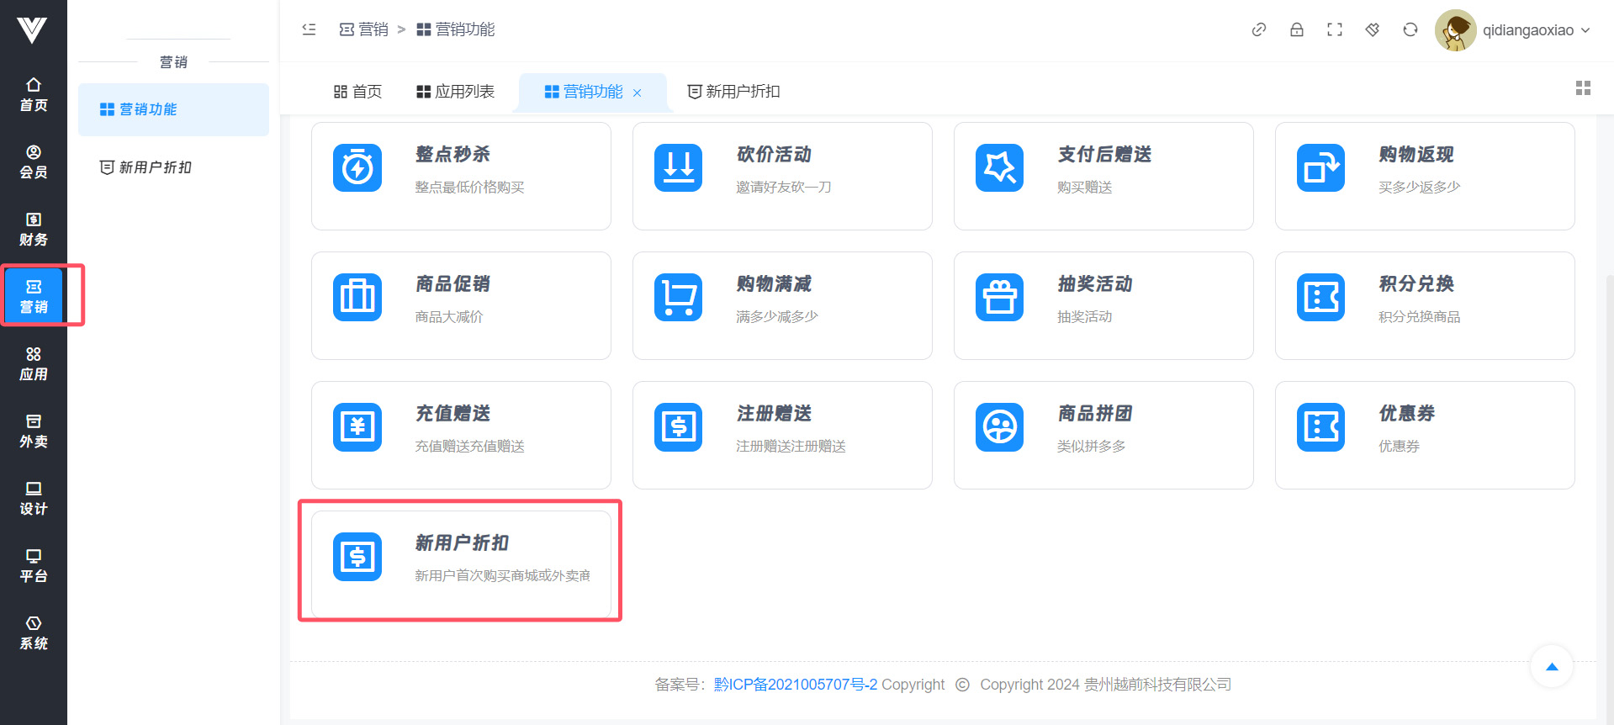This screenshot has width=1614, height=725.
Task: Click the lock screen icon in header
Action: pos(1296,30)
